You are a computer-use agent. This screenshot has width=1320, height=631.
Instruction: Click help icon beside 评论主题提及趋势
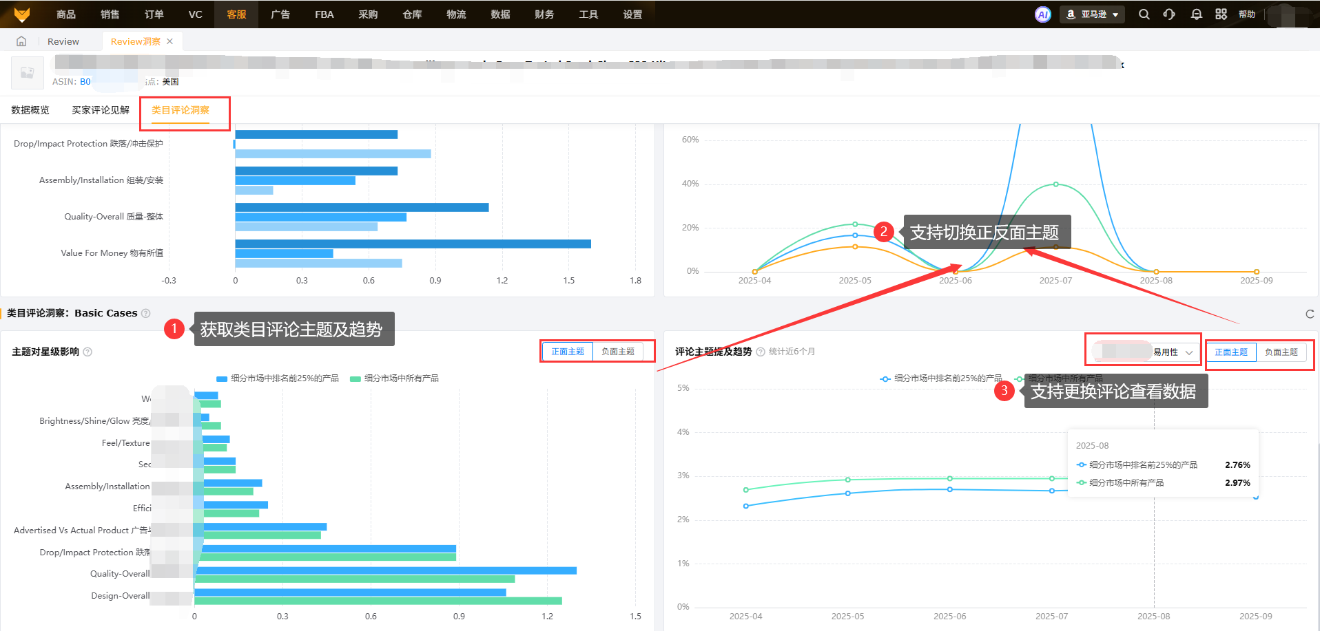coord(761,352)
